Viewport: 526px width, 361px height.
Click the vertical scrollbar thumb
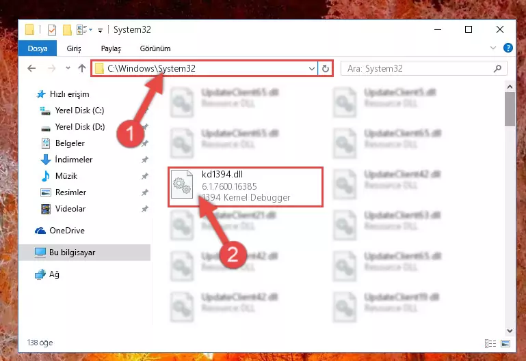pos(510,109)
